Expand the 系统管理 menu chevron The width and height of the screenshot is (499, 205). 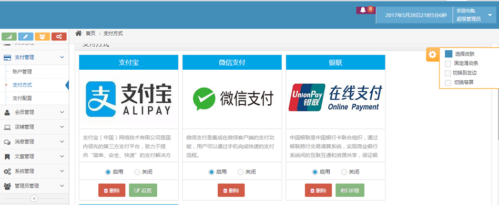(62, 171)
